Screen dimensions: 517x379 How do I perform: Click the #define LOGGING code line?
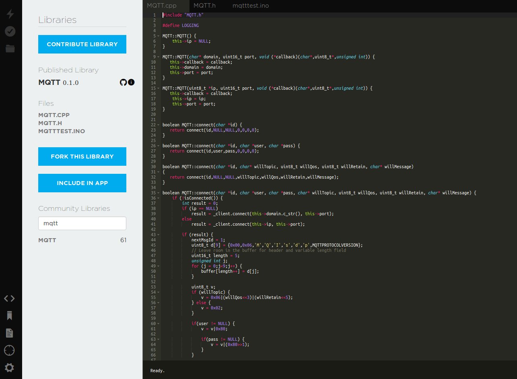[x=181, y=25]
